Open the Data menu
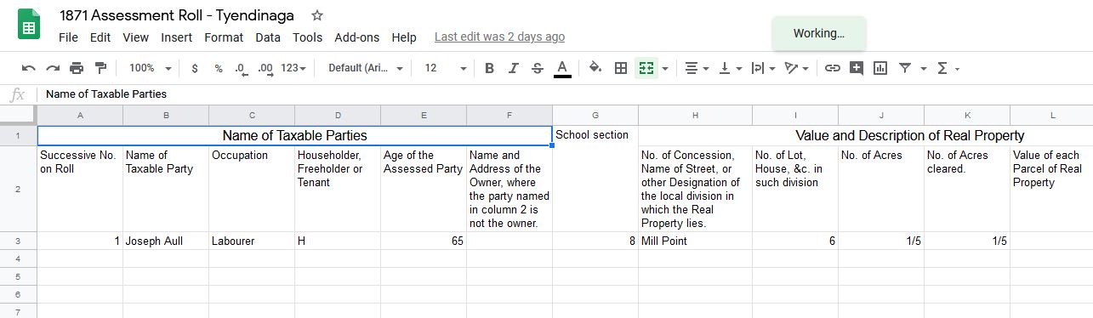This screenshot has height=318, width=1093. click(268, 37)
